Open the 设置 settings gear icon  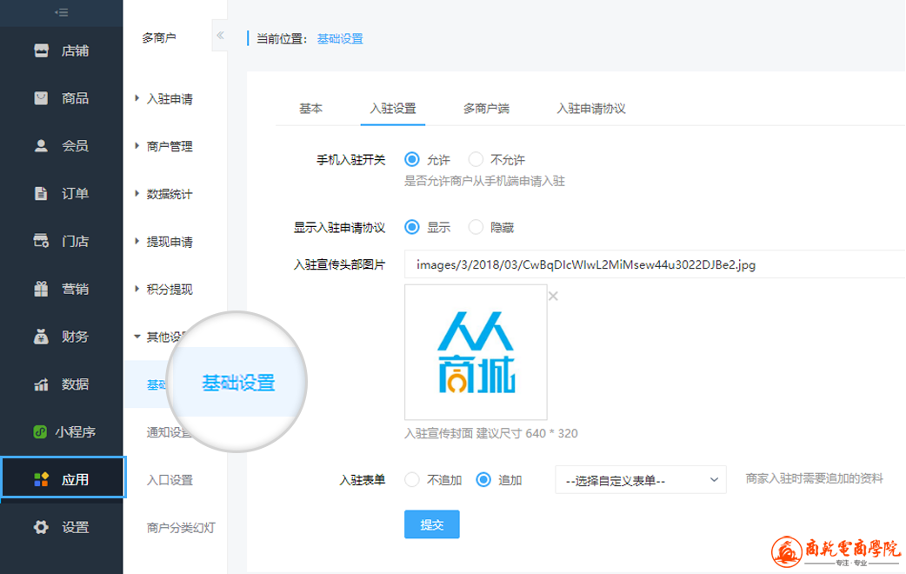coord(41,527)
